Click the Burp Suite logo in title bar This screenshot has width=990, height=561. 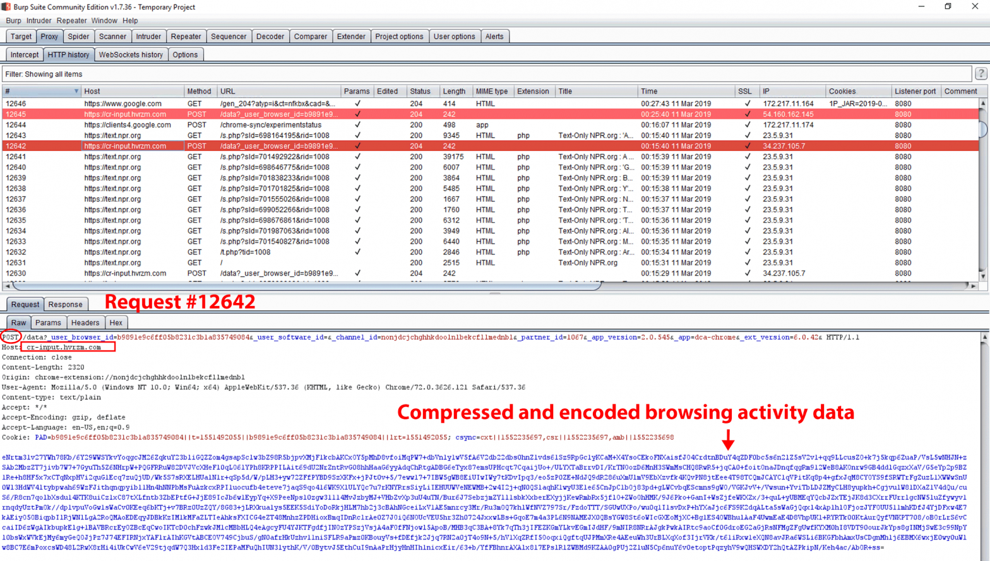[6, 6]
